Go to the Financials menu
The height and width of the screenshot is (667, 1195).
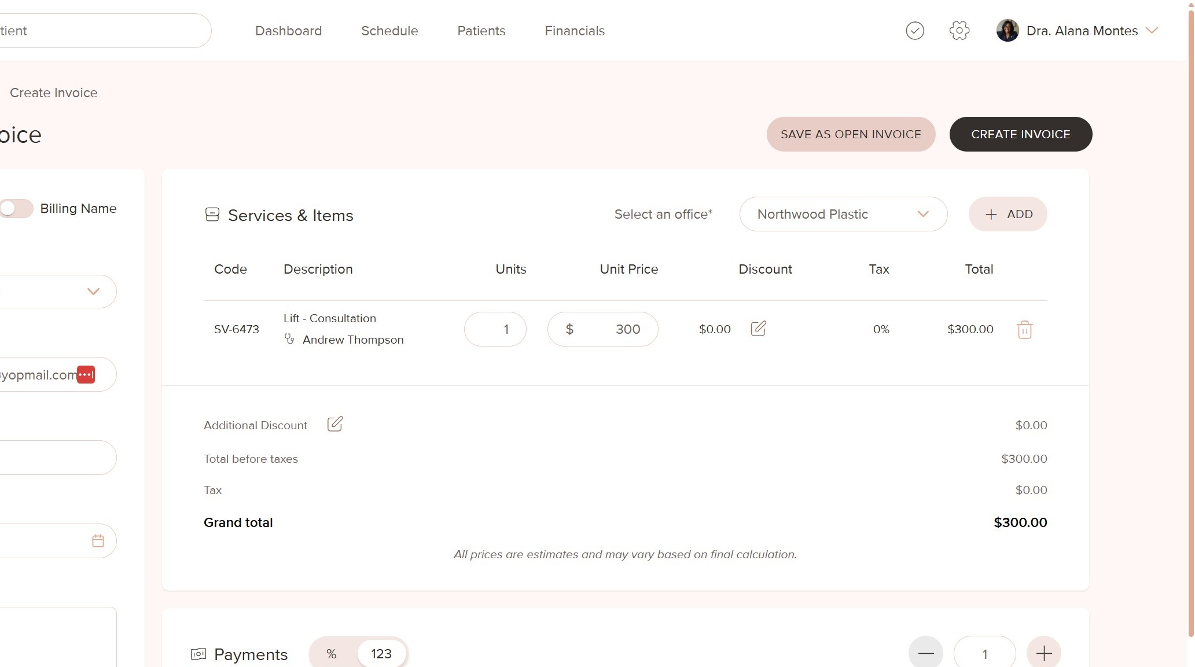pyautogui.click(x=574, y=31)
